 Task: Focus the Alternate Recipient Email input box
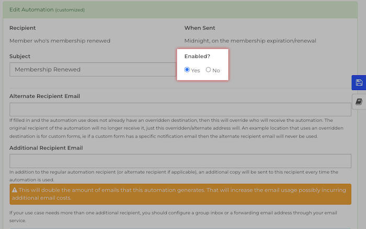click(x=180, y=109)
